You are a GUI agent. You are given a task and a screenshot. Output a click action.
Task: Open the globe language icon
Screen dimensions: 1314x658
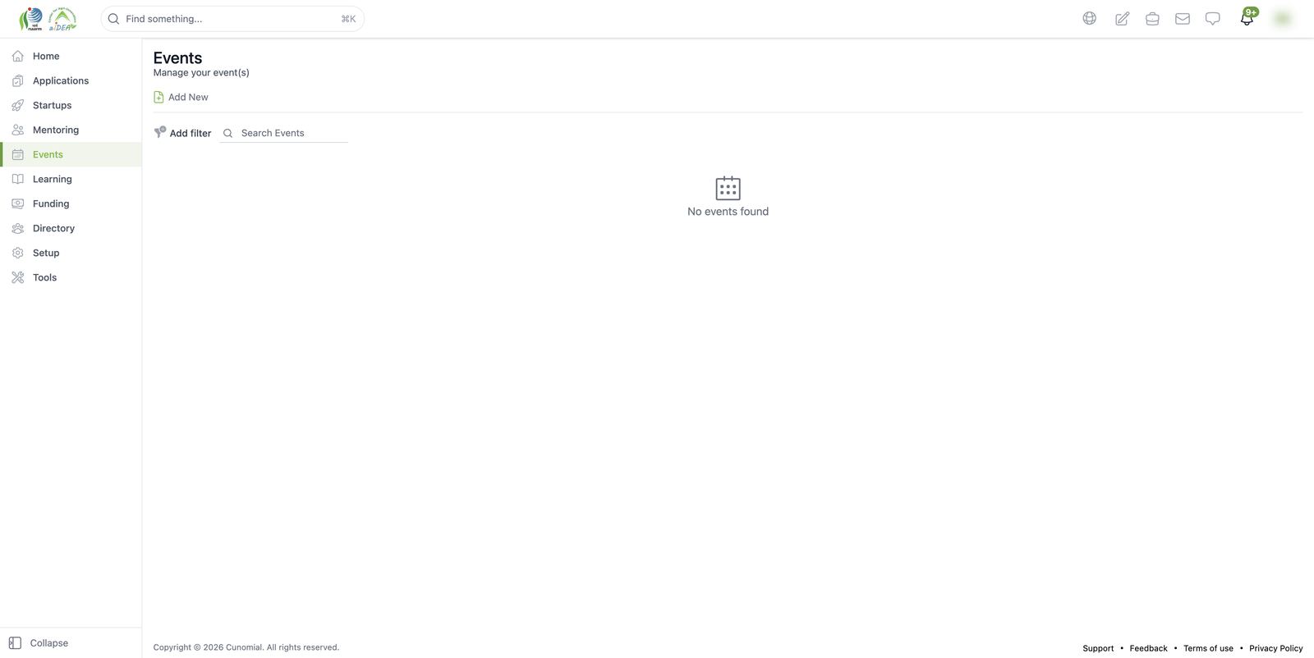point(1089,18)
